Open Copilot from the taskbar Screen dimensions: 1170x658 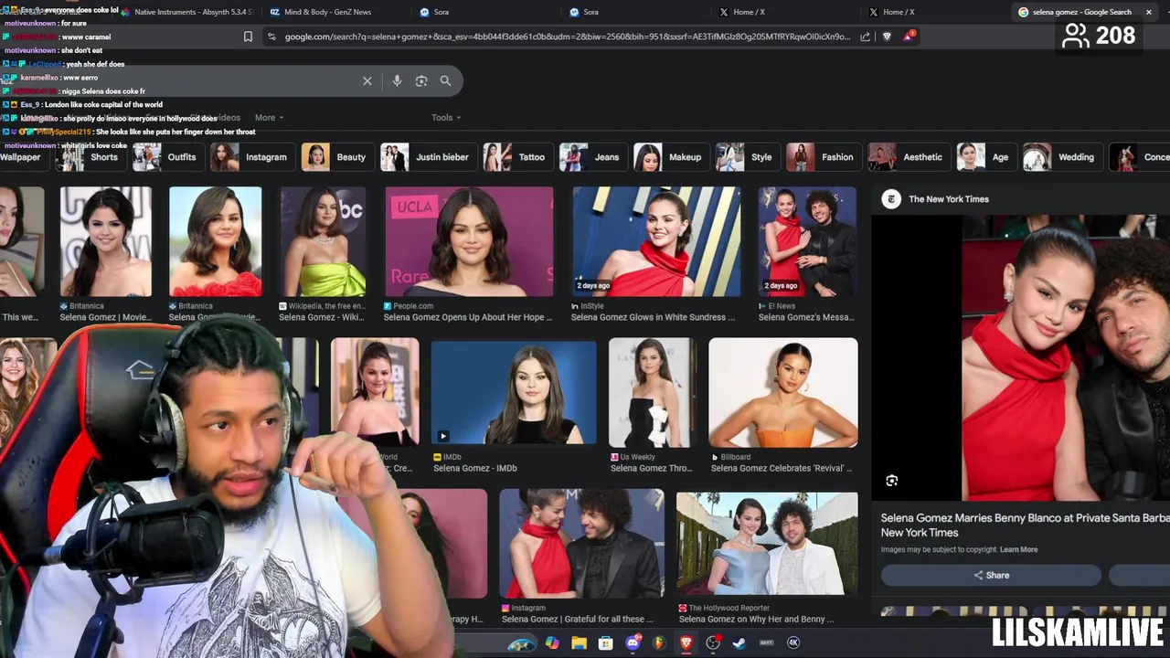pyautogui.click(x=552, y=643)
